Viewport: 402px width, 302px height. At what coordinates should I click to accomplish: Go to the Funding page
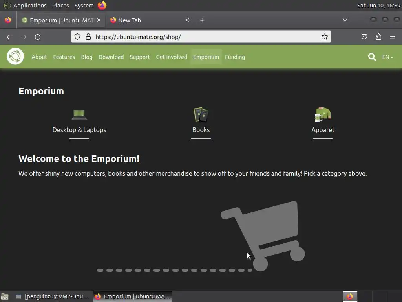pos(235,57)
